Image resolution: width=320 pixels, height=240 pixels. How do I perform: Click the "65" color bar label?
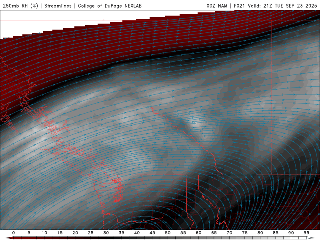tap(214, 233)
